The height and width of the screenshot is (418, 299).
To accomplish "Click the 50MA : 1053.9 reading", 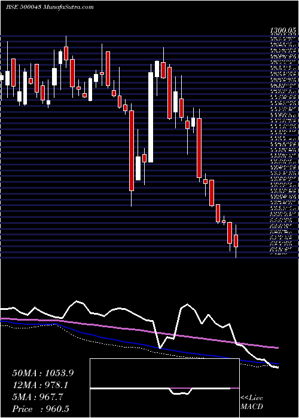I will (43, 373).
